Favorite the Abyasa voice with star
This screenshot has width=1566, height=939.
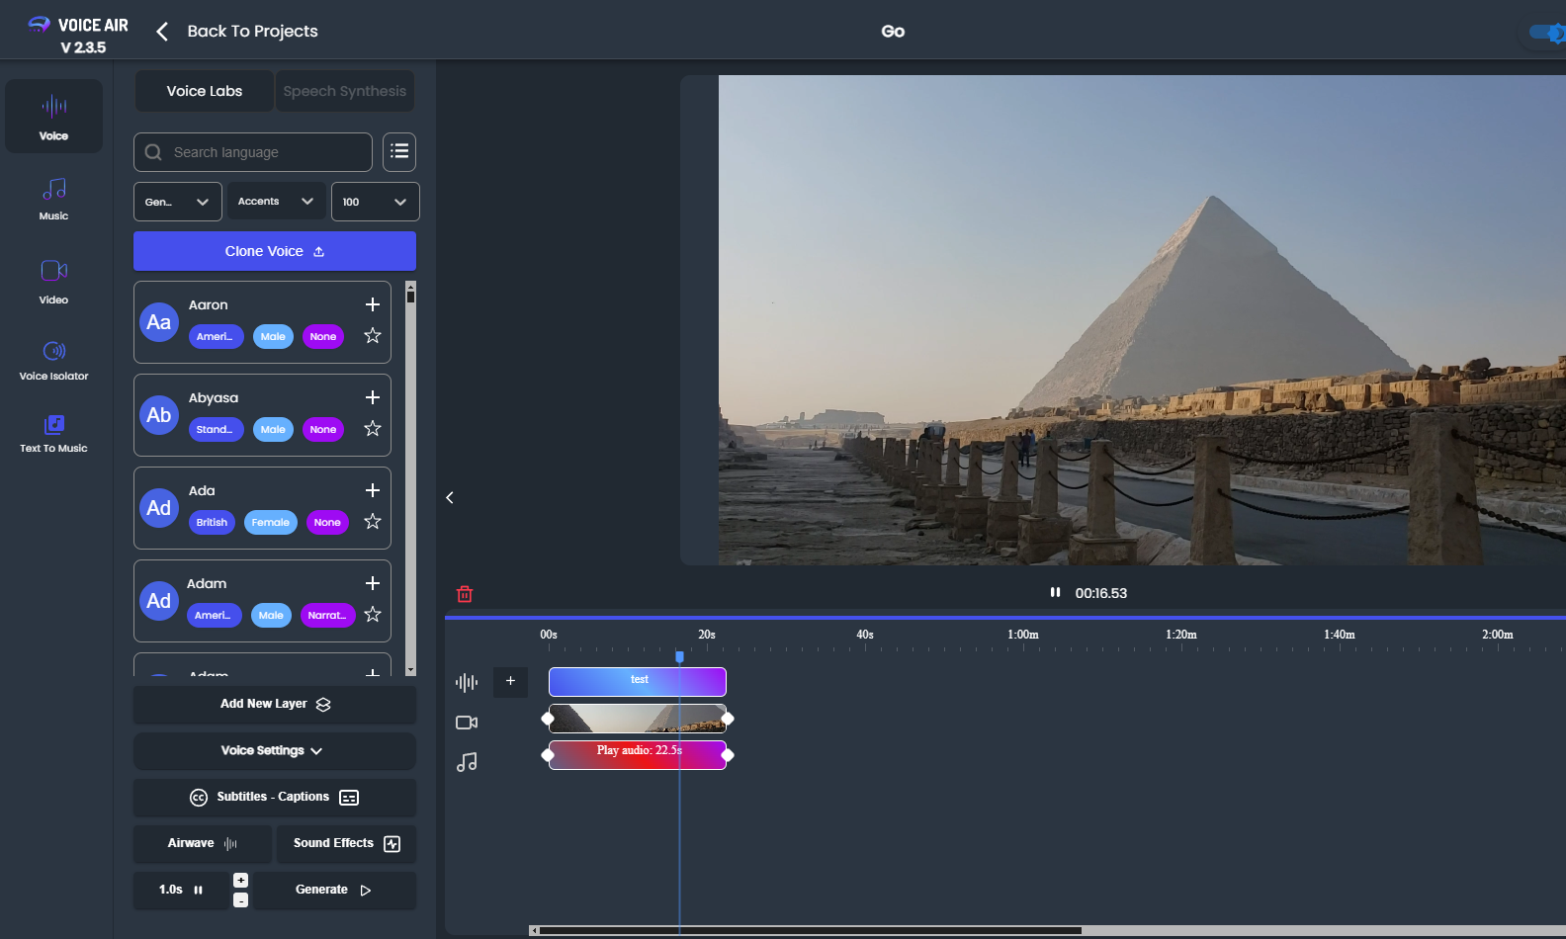pyautogui.click(x=373, y=429)
